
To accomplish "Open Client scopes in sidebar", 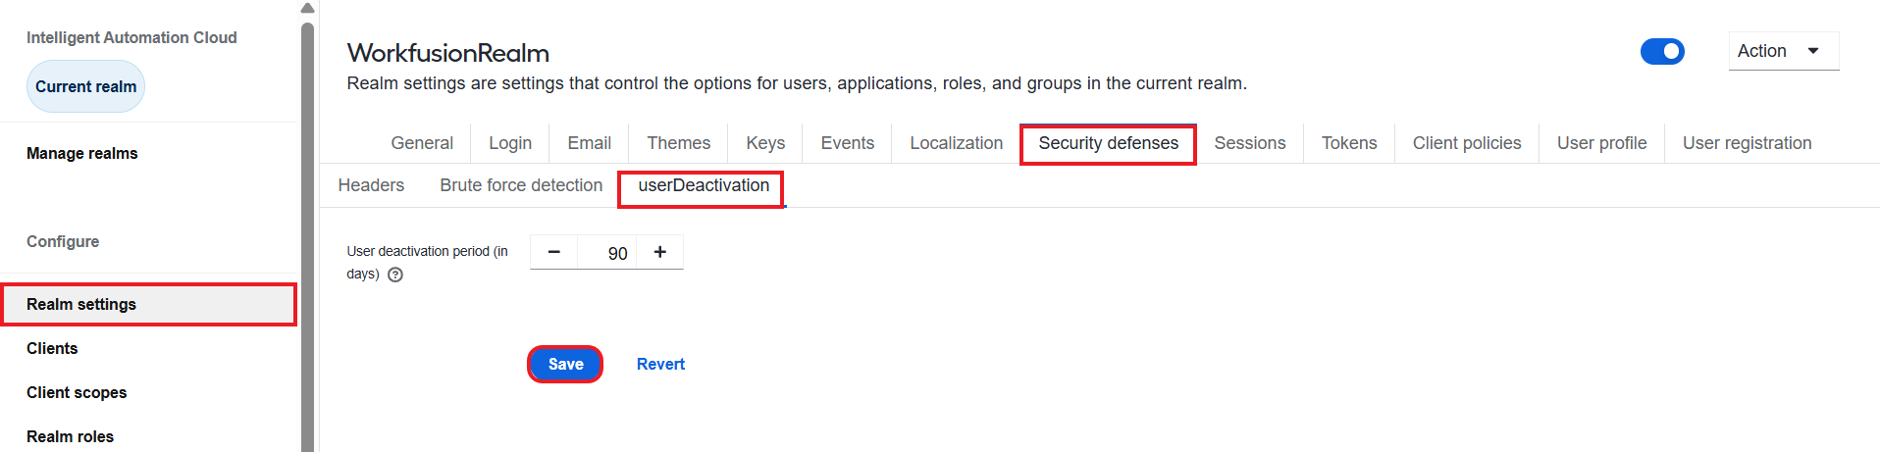I will 77,392.
